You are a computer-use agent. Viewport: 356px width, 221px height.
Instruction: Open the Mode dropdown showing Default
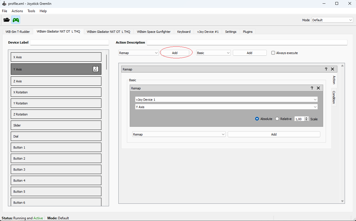point(332,20)
